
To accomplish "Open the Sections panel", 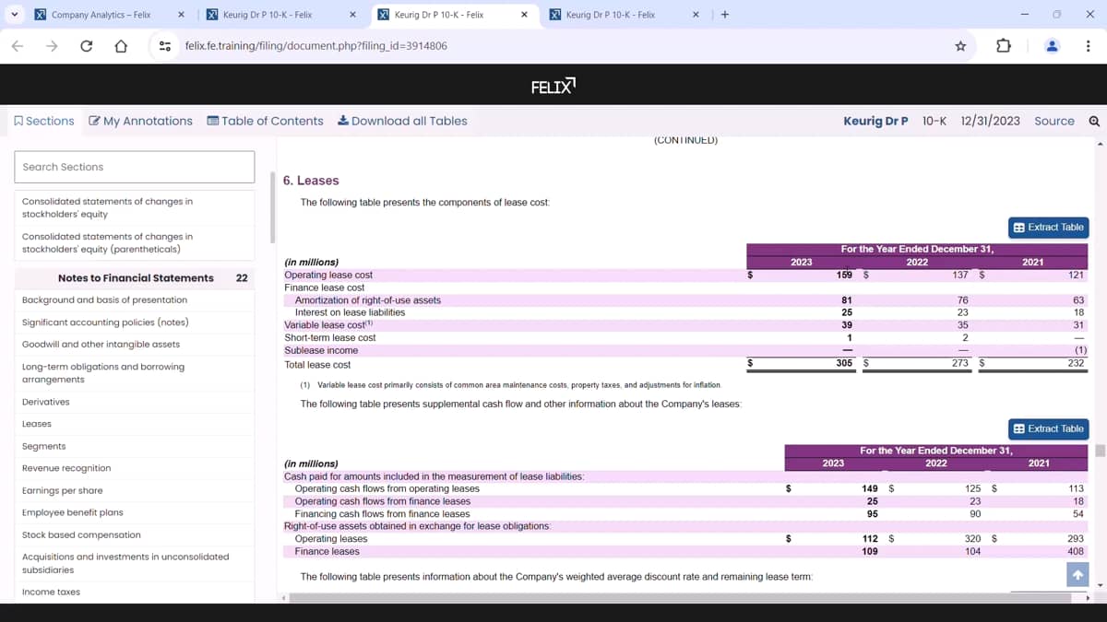I will 43,121.
